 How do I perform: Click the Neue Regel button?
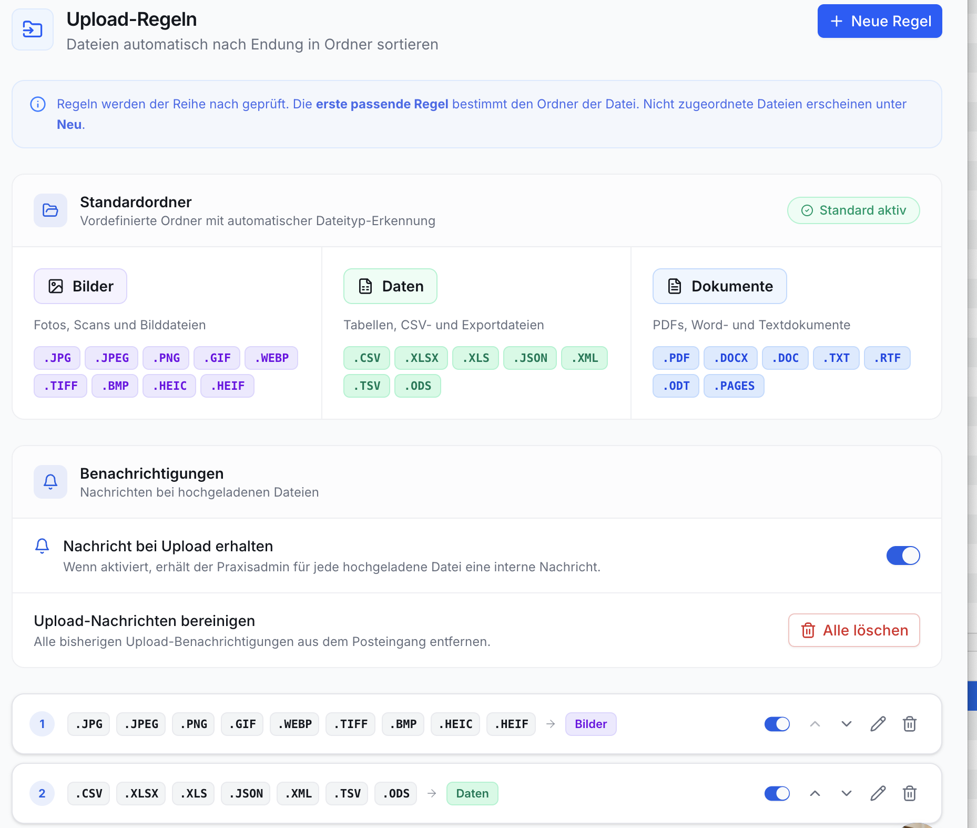880,21
